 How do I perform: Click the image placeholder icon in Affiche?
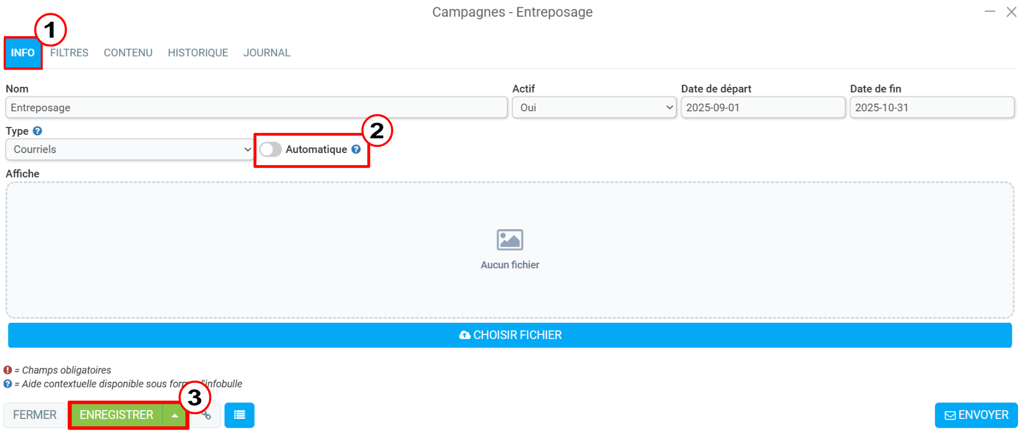point(510,240)
